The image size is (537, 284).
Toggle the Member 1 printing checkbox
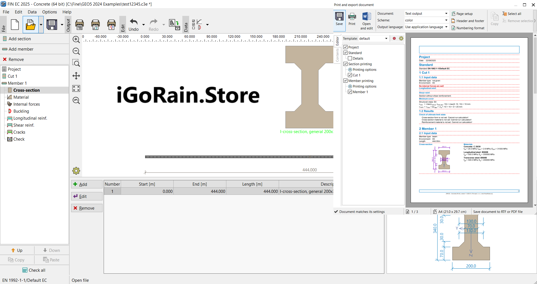(x=350, y=92)
